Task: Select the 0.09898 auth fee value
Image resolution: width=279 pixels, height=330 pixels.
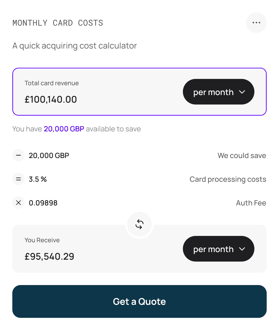Action: pos(43,203)
